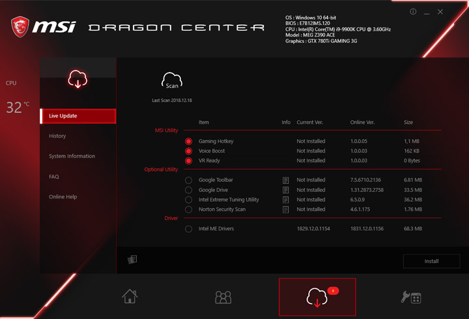Click the Google Drive item name
The image size is (469, 319).
point(213,190)
